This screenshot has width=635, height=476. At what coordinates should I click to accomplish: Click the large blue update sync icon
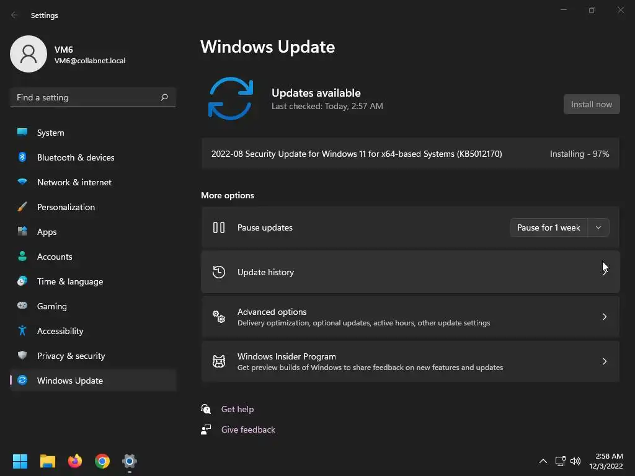231,99
